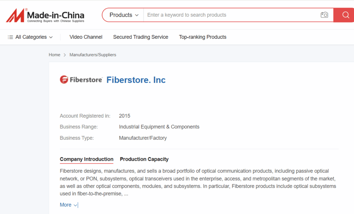Click the Fiberstore company logo
This screenshot has width=354, height=214.
(x=81, y=80)
